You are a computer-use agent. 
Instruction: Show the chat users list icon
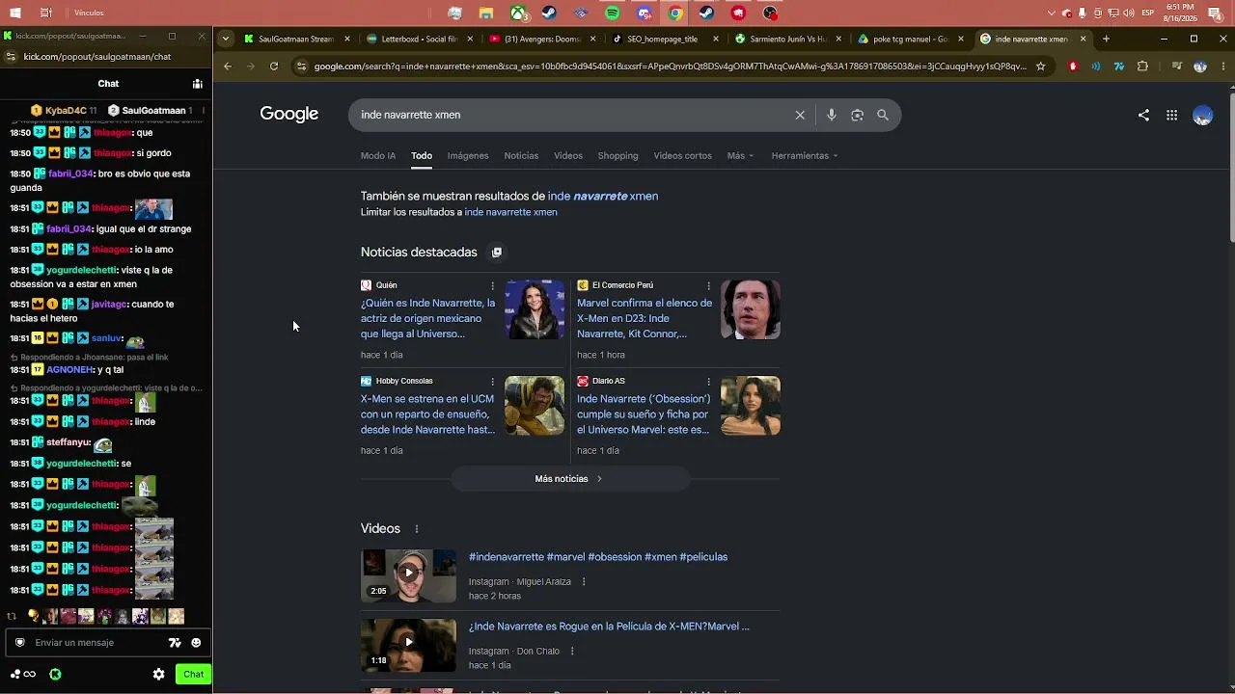[x=197, y=84]
